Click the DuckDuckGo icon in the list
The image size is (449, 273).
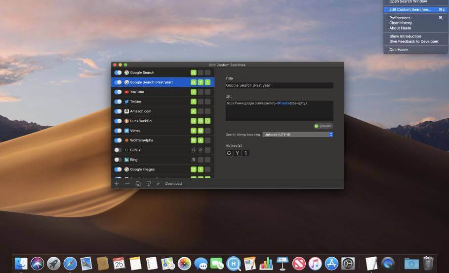(126, 121)
